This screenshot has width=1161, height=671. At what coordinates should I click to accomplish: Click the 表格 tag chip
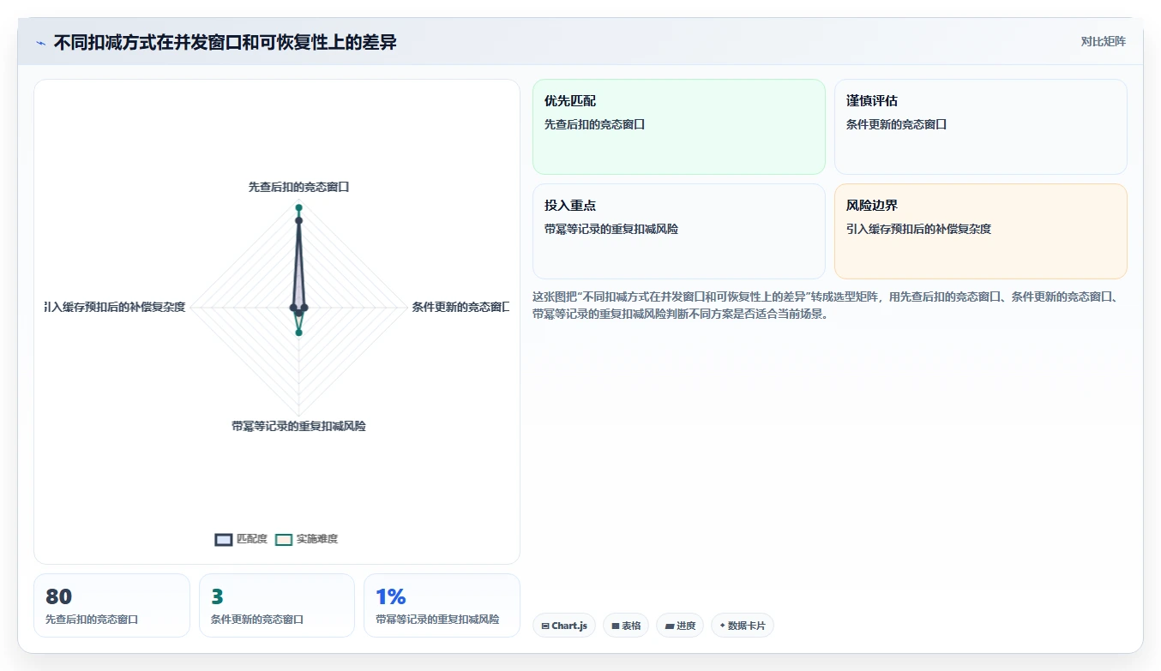[x=626, y=626]
